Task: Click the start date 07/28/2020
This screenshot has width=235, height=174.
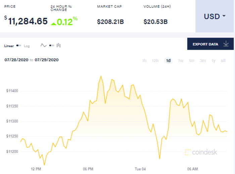Action: click(16, 60)
